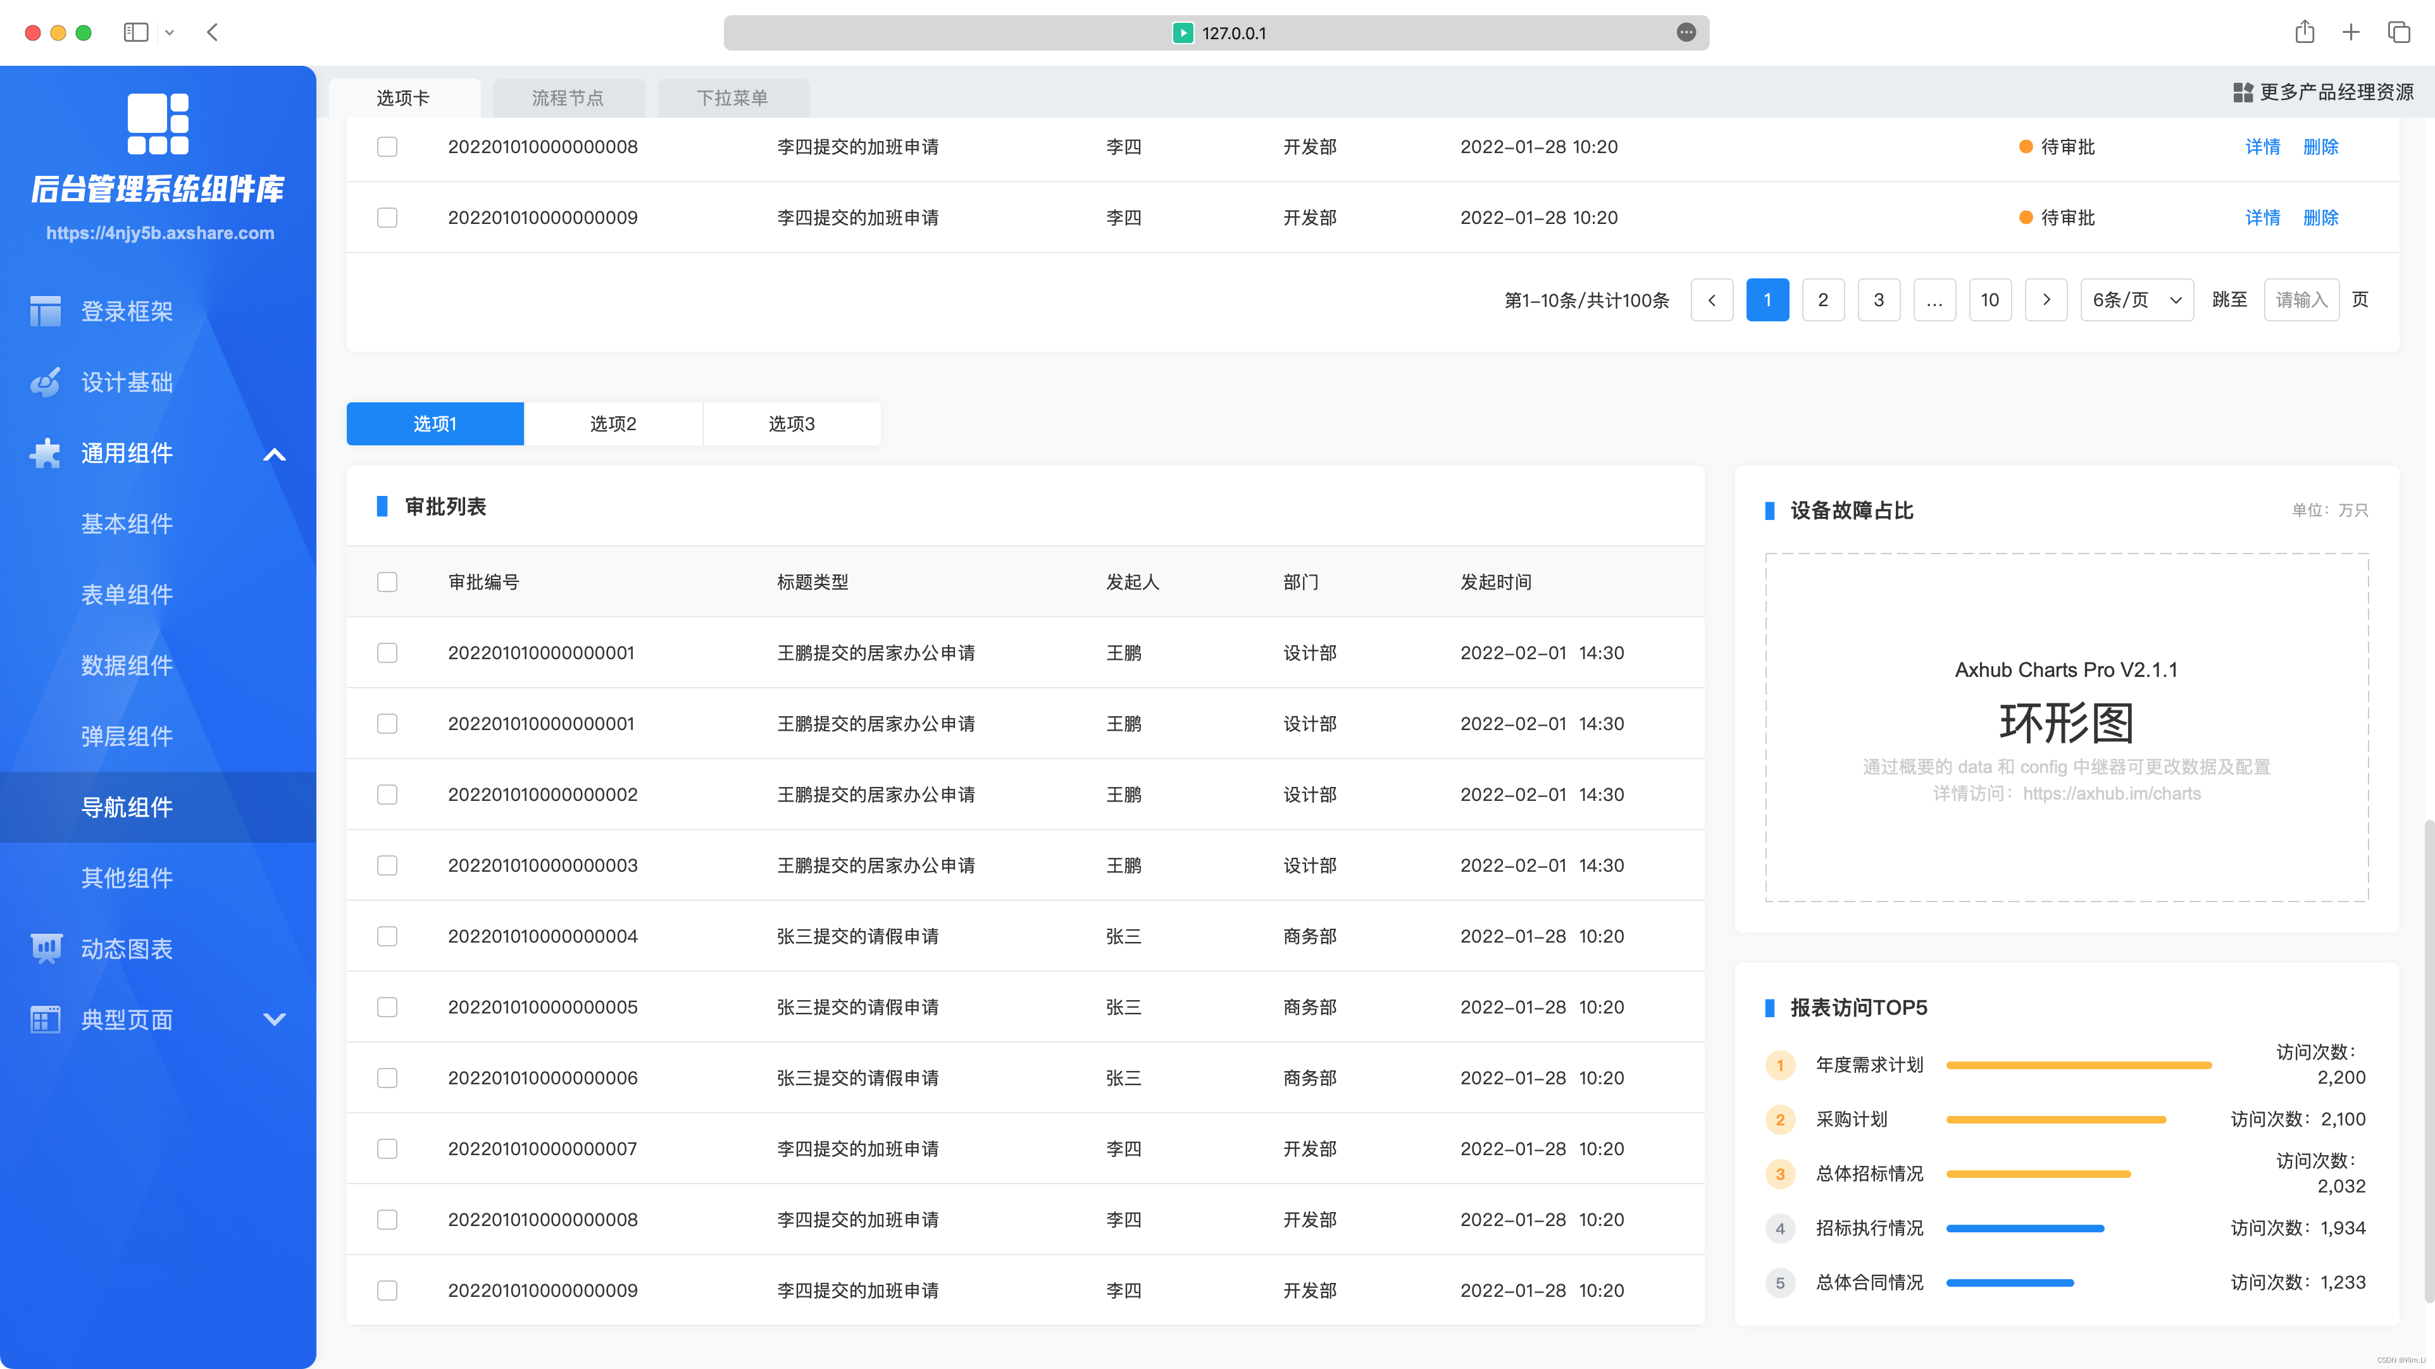2435x1369 pixels.
Task: Check row 20220101000000002 in 审批列表
Action: pyautogui.click(x=387, y=795)
